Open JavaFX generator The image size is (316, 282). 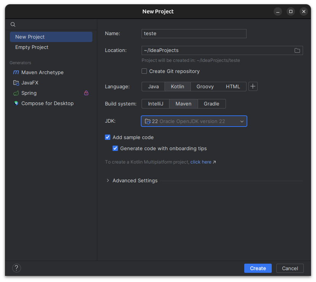pyautogui.click(x=51, y=83)
